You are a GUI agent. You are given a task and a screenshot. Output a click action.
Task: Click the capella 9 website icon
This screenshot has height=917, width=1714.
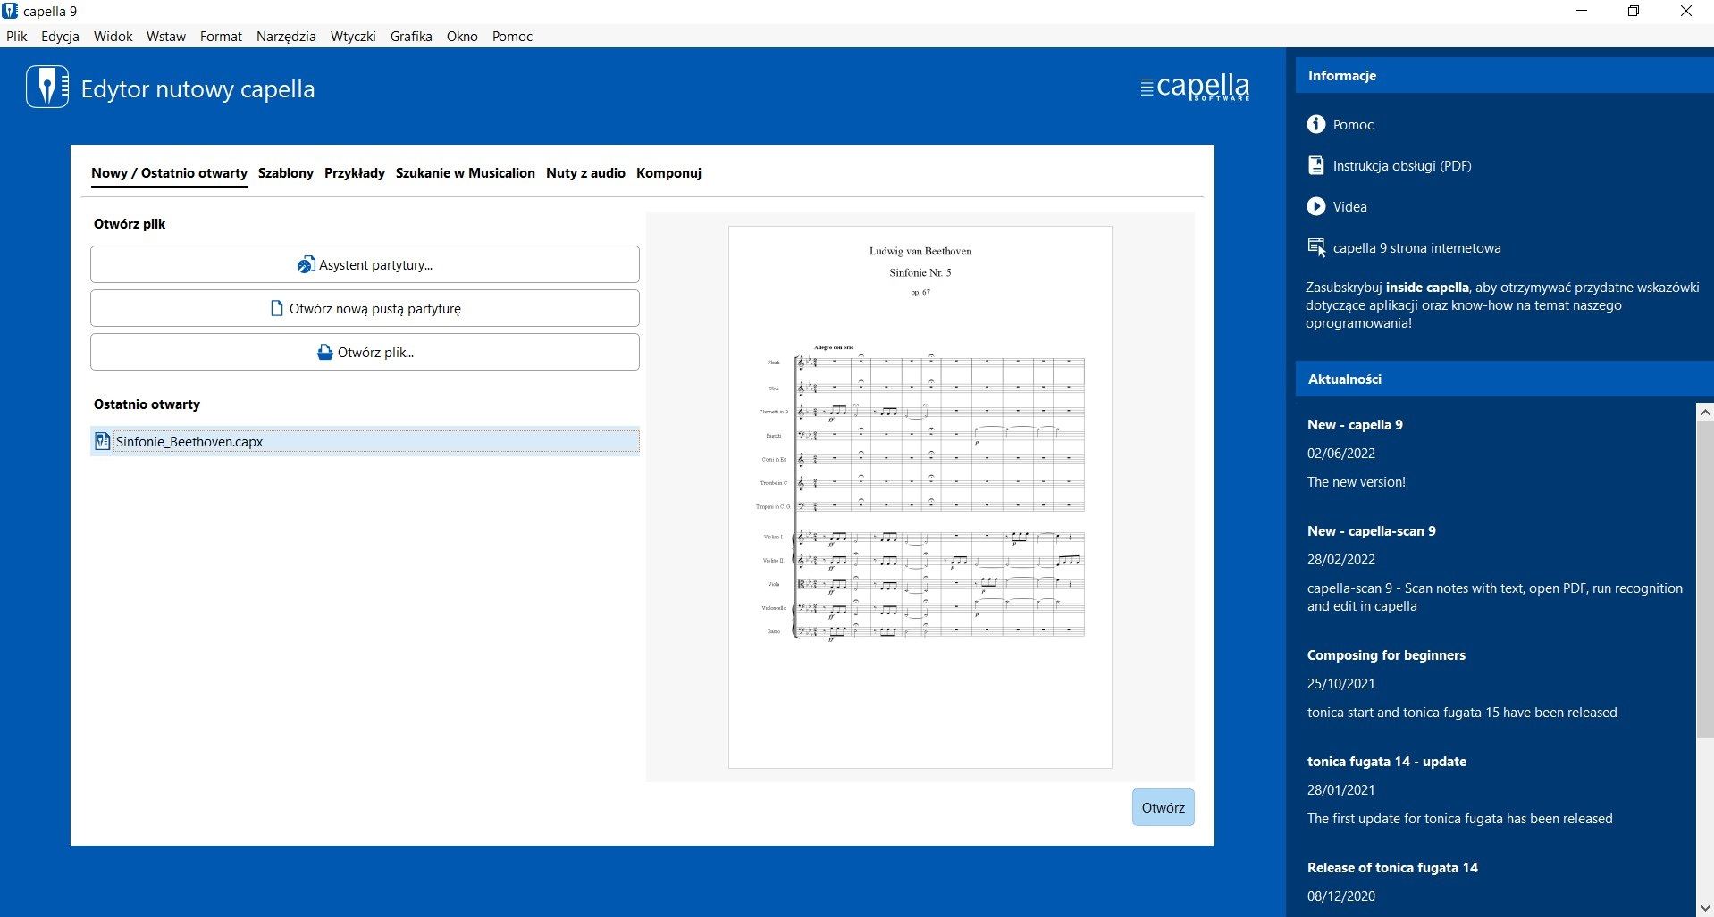(1316, 247)
